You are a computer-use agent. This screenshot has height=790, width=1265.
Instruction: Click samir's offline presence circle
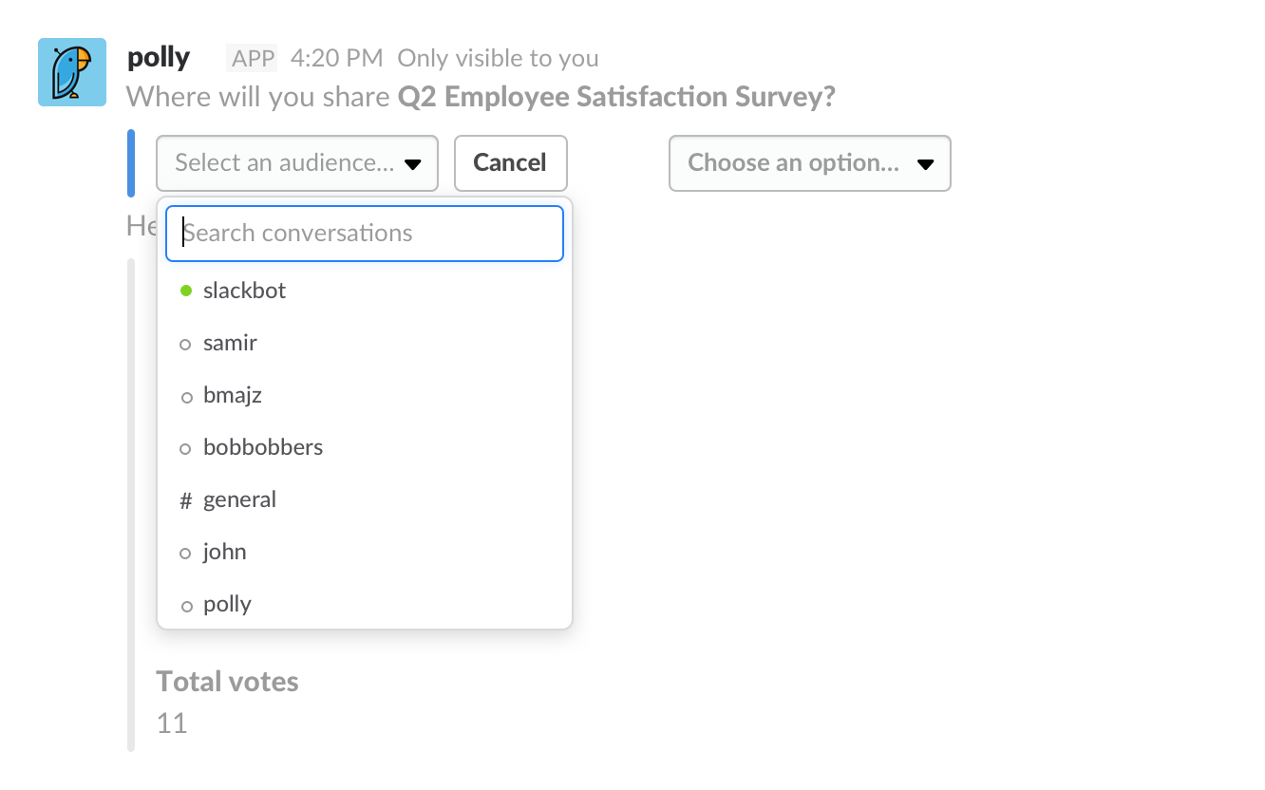[x=186, y=345]
